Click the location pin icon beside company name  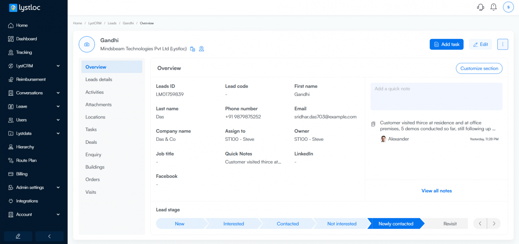coord(201,49)
